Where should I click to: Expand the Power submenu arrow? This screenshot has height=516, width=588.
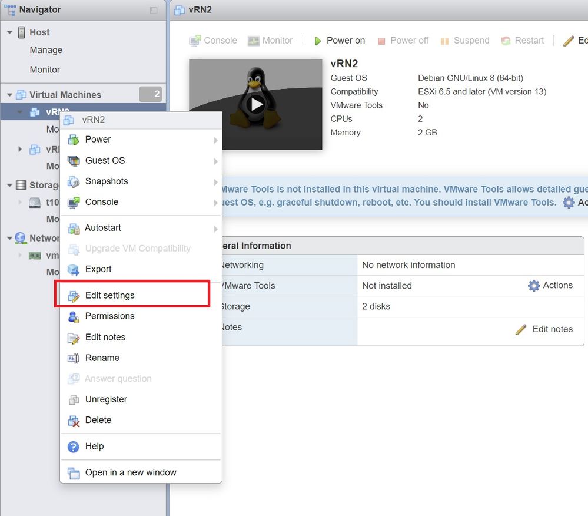pyautogui.click(x=215, y=140)
